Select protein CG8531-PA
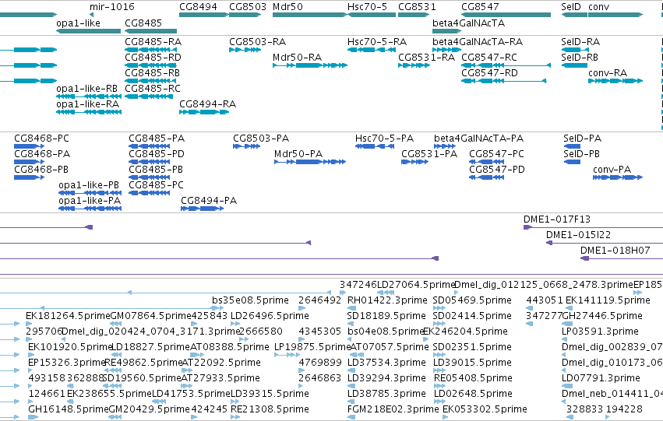 429,154
